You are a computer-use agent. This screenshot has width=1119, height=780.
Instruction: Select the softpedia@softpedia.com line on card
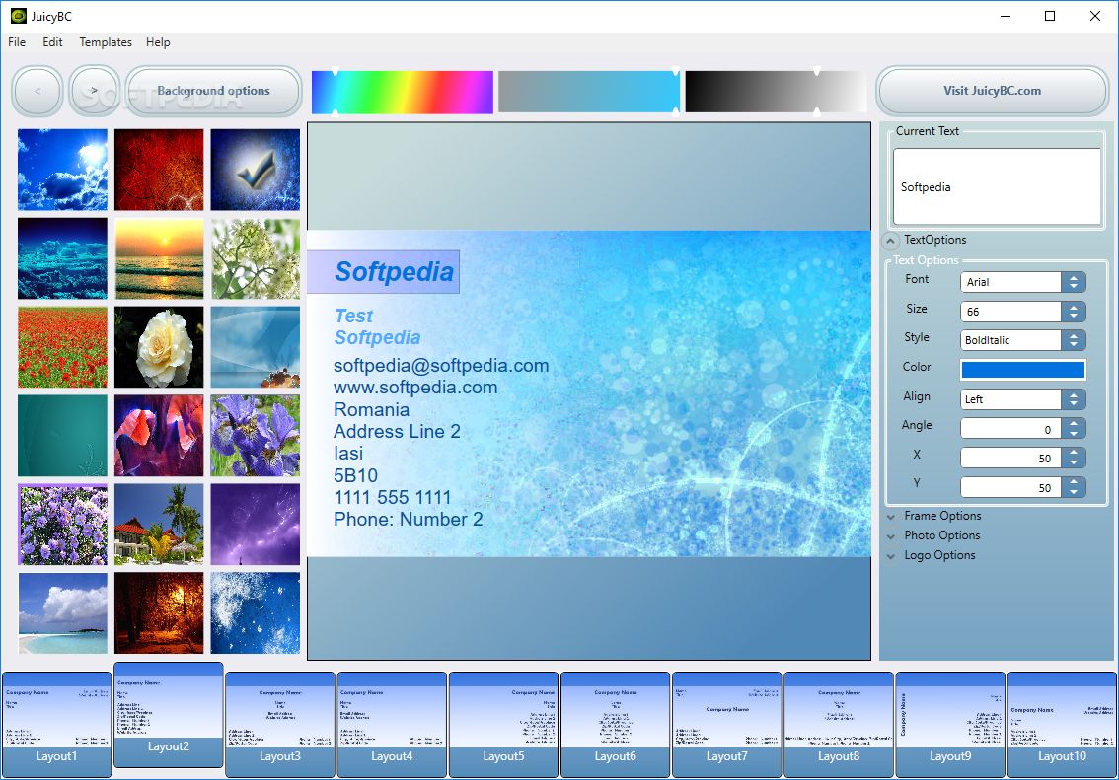click(x=441, y=366)
